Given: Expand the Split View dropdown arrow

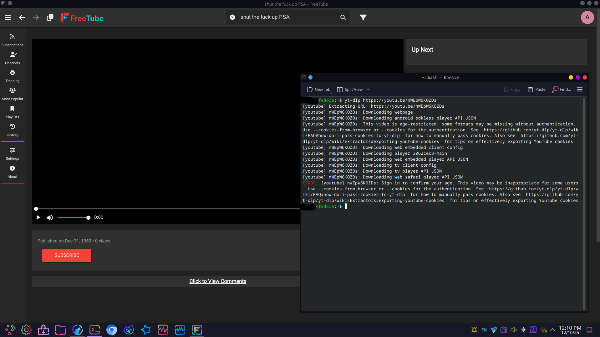Looking at the screenshot, I should 368,90.
